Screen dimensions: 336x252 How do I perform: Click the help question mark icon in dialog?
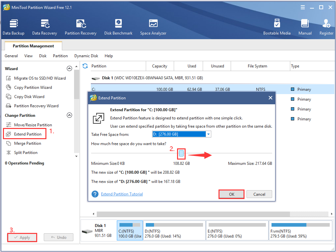(95, 194)
